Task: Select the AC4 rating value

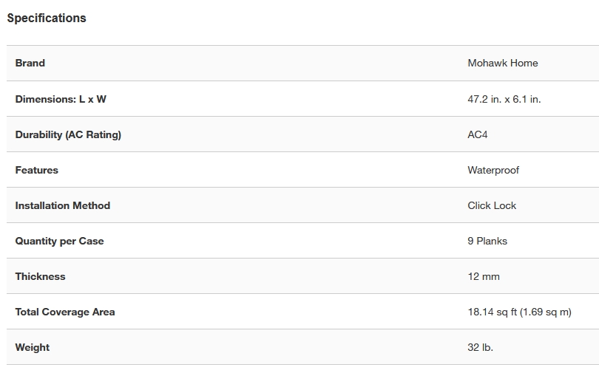Action: pyautogui.click(x=478, y=134)
